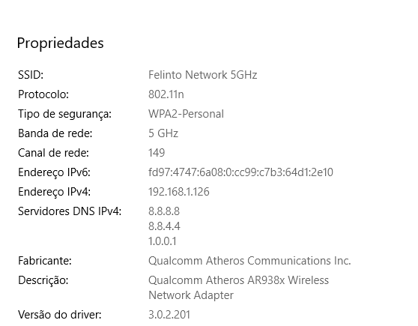Click the DNS server 1.0.0.1
Image resolution: width=418 pixels, height=326 pixels.
(x=163, y=241)
